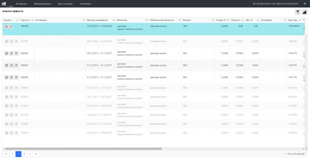Open column settings gear for Период проведения
Viewport: 310px width, 163px height.
pyautogui.click(x=114, y=20)
